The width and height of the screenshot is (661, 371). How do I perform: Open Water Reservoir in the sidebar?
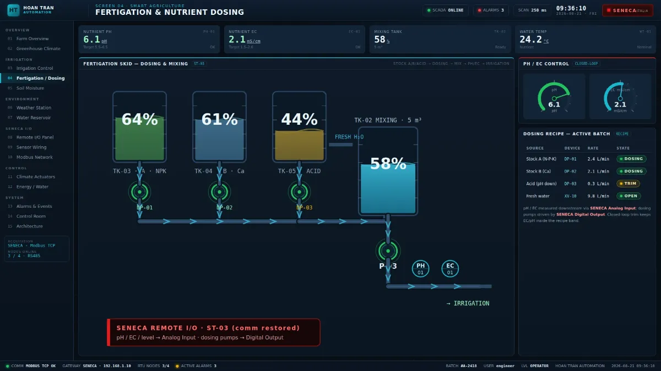click(x=36, y=118)
